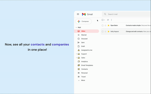Image resolution: width=151 pixels, height=94 pixels.
Task: Open the hamburger main menu icon
Action: pos(78,14)
